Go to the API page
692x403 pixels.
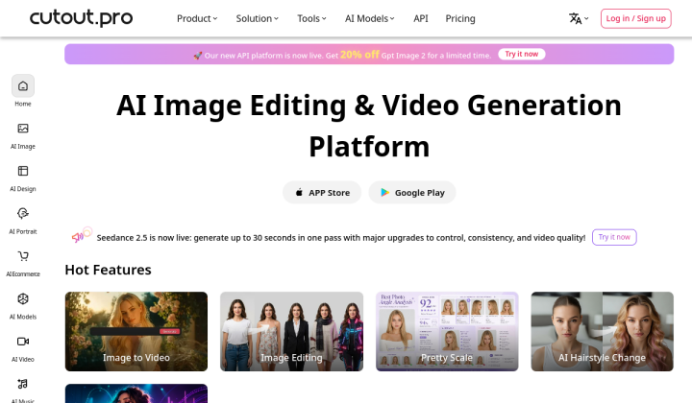click(x=421, y=18)
